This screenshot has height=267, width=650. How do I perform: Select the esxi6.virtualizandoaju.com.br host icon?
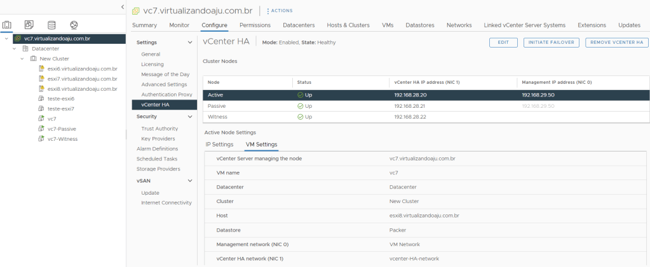[x=42, y=68]
